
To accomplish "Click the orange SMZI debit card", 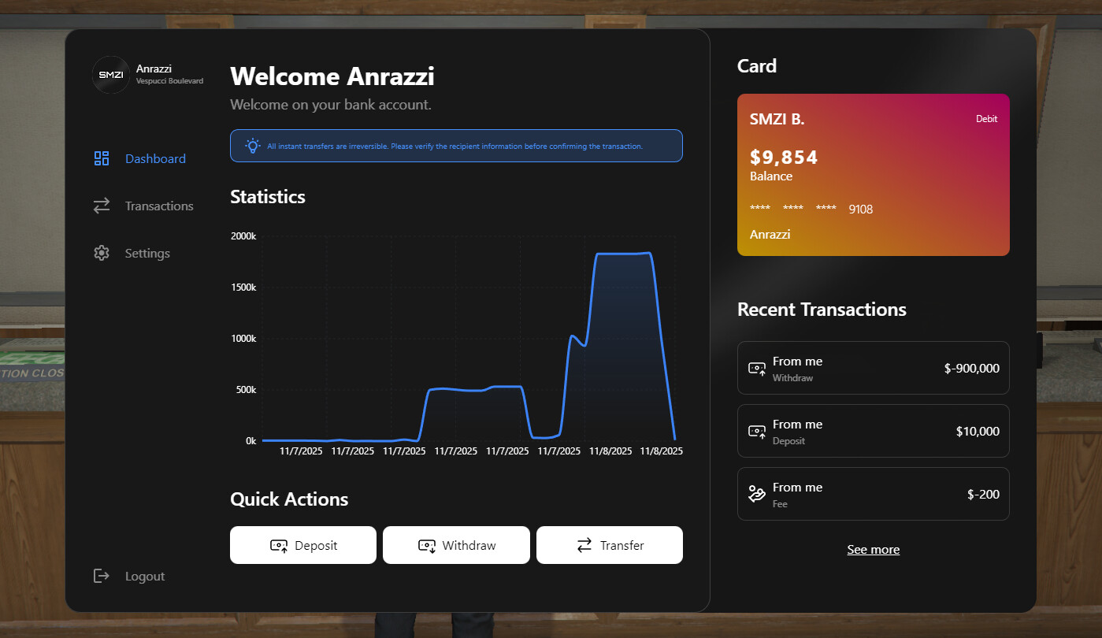I will click(x=873, y=175).
